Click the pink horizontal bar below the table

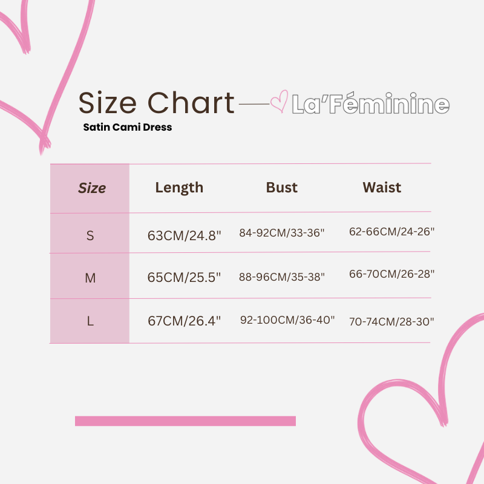[x=185, y=420]
